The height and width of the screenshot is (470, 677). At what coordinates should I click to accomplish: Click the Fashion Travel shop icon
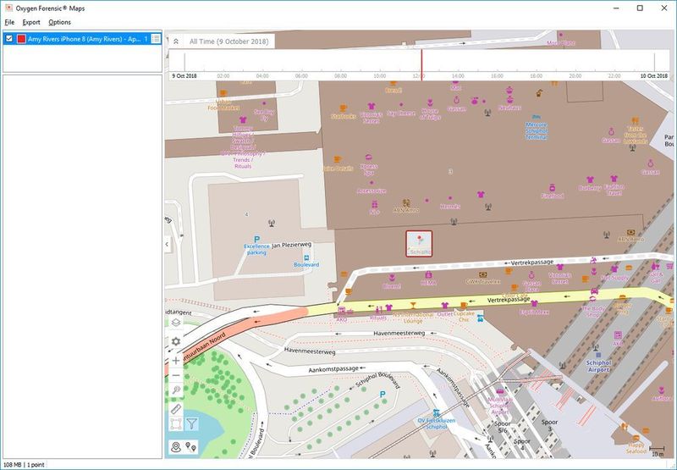614,179
